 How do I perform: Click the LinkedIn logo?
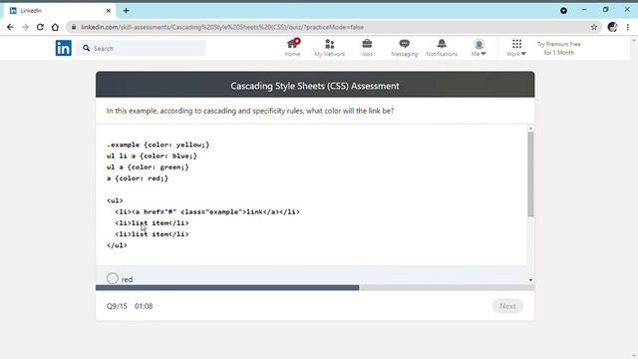tap(64, 48)
